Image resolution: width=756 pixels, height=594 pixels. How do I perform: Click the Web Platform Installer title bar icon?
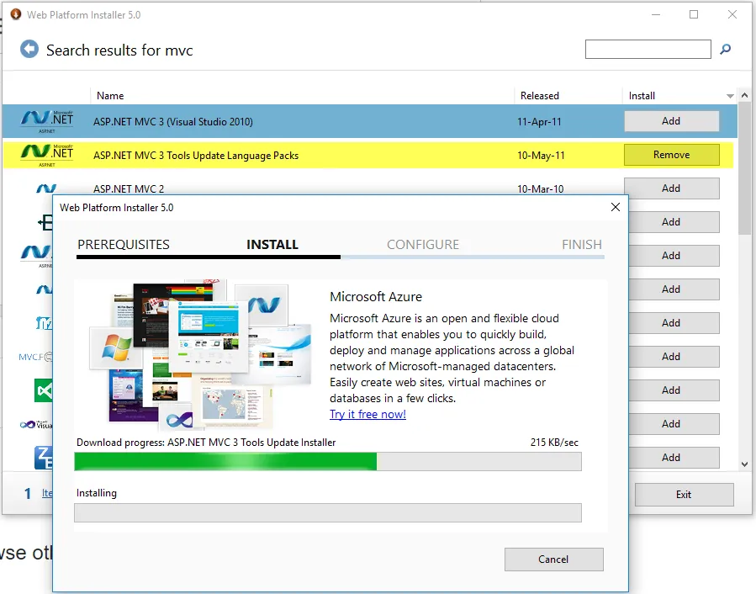[16, 14]
